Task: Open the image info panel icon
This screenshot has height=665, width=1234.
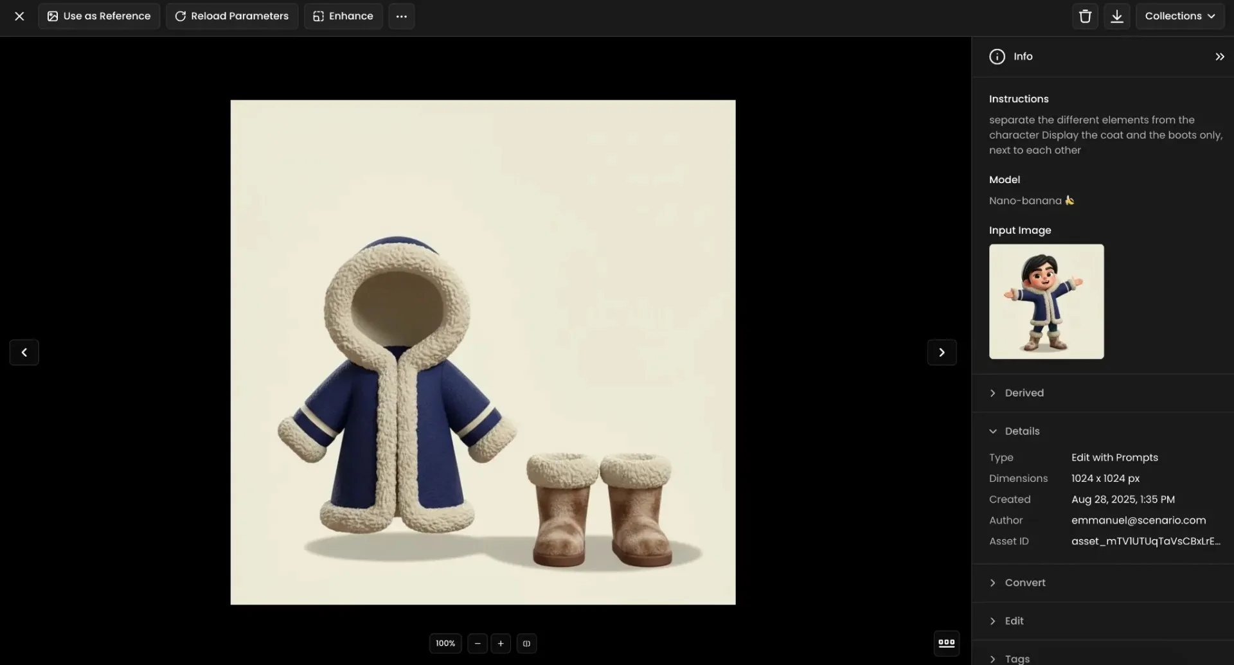Action: (x=997, y=57)
